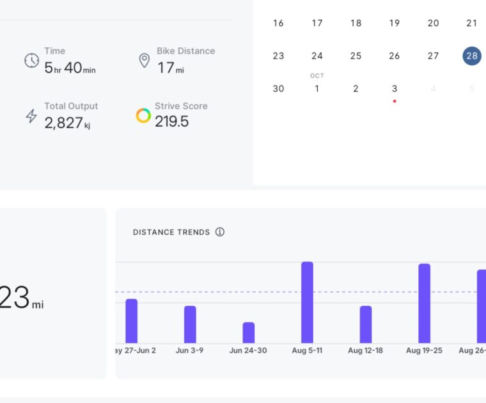
Task: Click the location pin icon for Bike Distance
Action: (145, 61)
